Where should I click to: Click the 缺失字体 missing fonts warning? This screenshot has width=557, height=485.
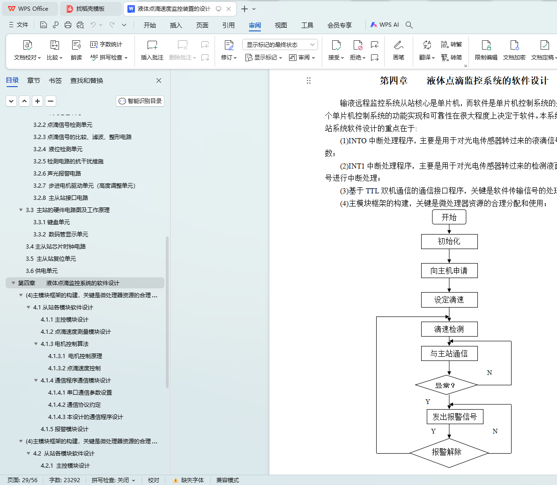pyautogui.click(x=188, y=480)
